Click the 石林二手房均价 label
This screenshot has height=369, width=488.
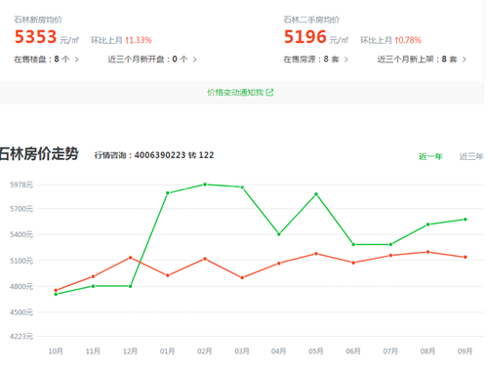pyautogui.click(x=311, y=20)
